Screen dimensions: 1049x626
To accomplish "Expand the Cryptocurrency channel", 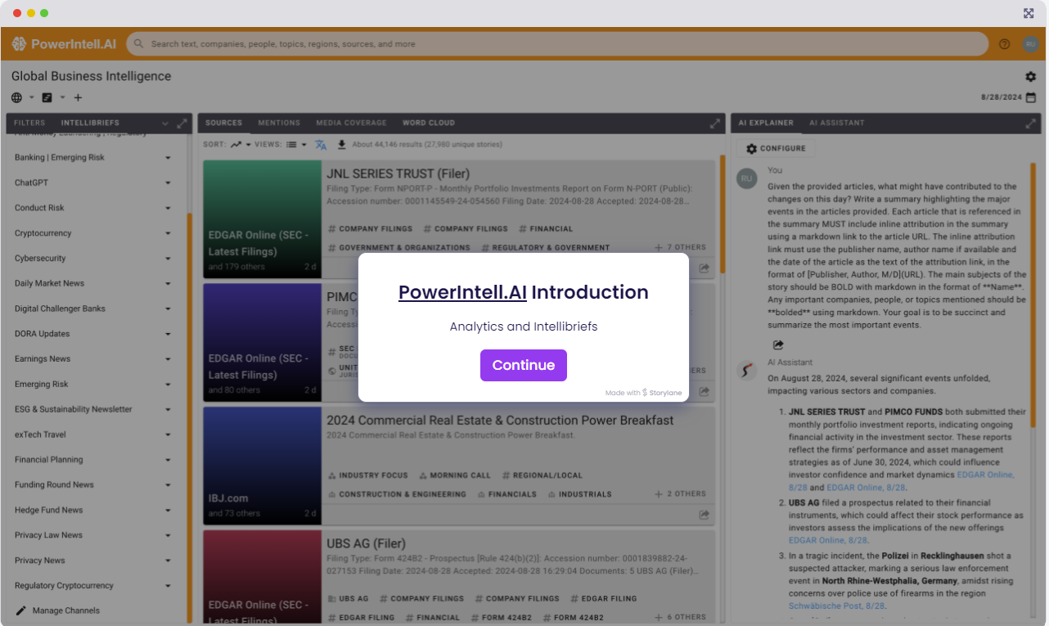I will click(168, 233).
